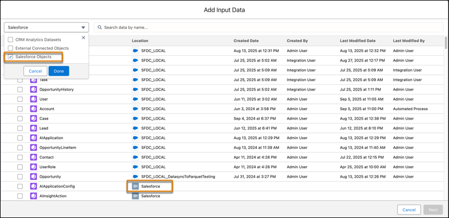This screenshot has width=449, height=218.
Task: Click Cancel in the filter popup
Action: click(35, 71)
